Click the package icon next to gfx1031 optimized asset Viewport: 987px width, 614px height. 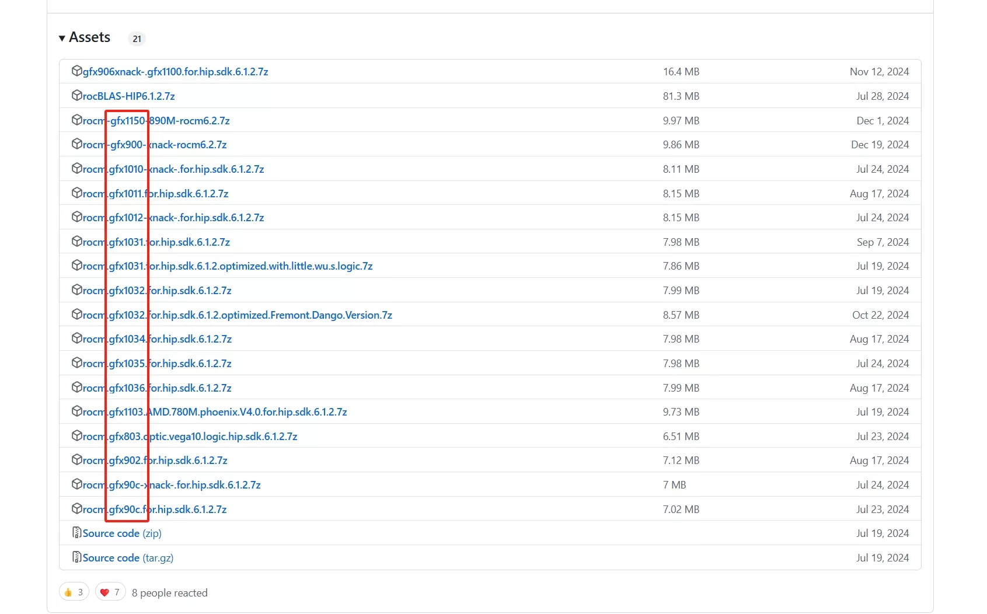click(78, 266)
